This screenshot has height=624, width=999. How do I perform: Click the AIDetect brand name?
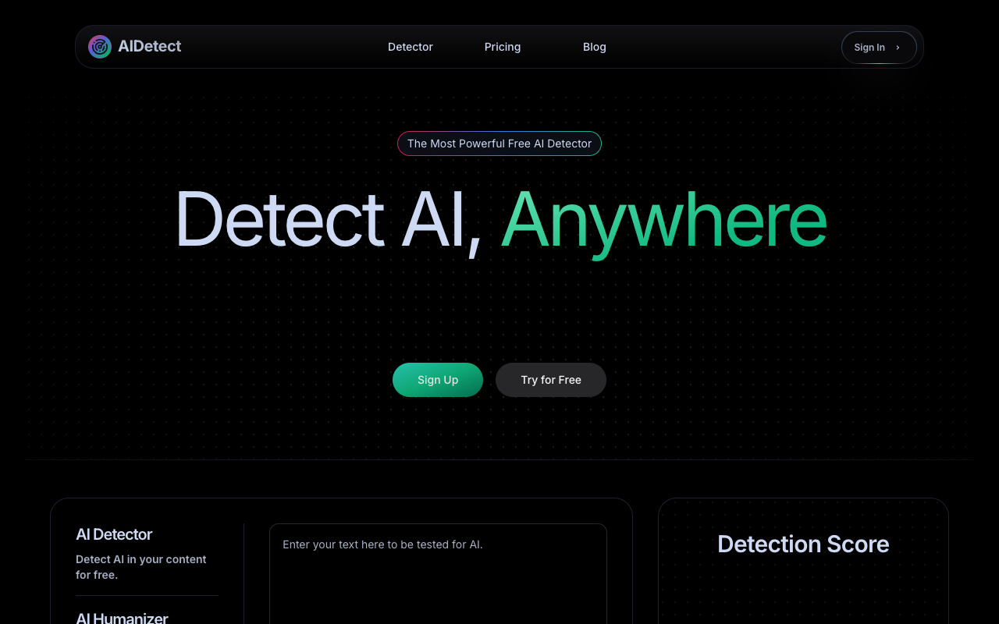pyautogui.click(x=150, y=47)
